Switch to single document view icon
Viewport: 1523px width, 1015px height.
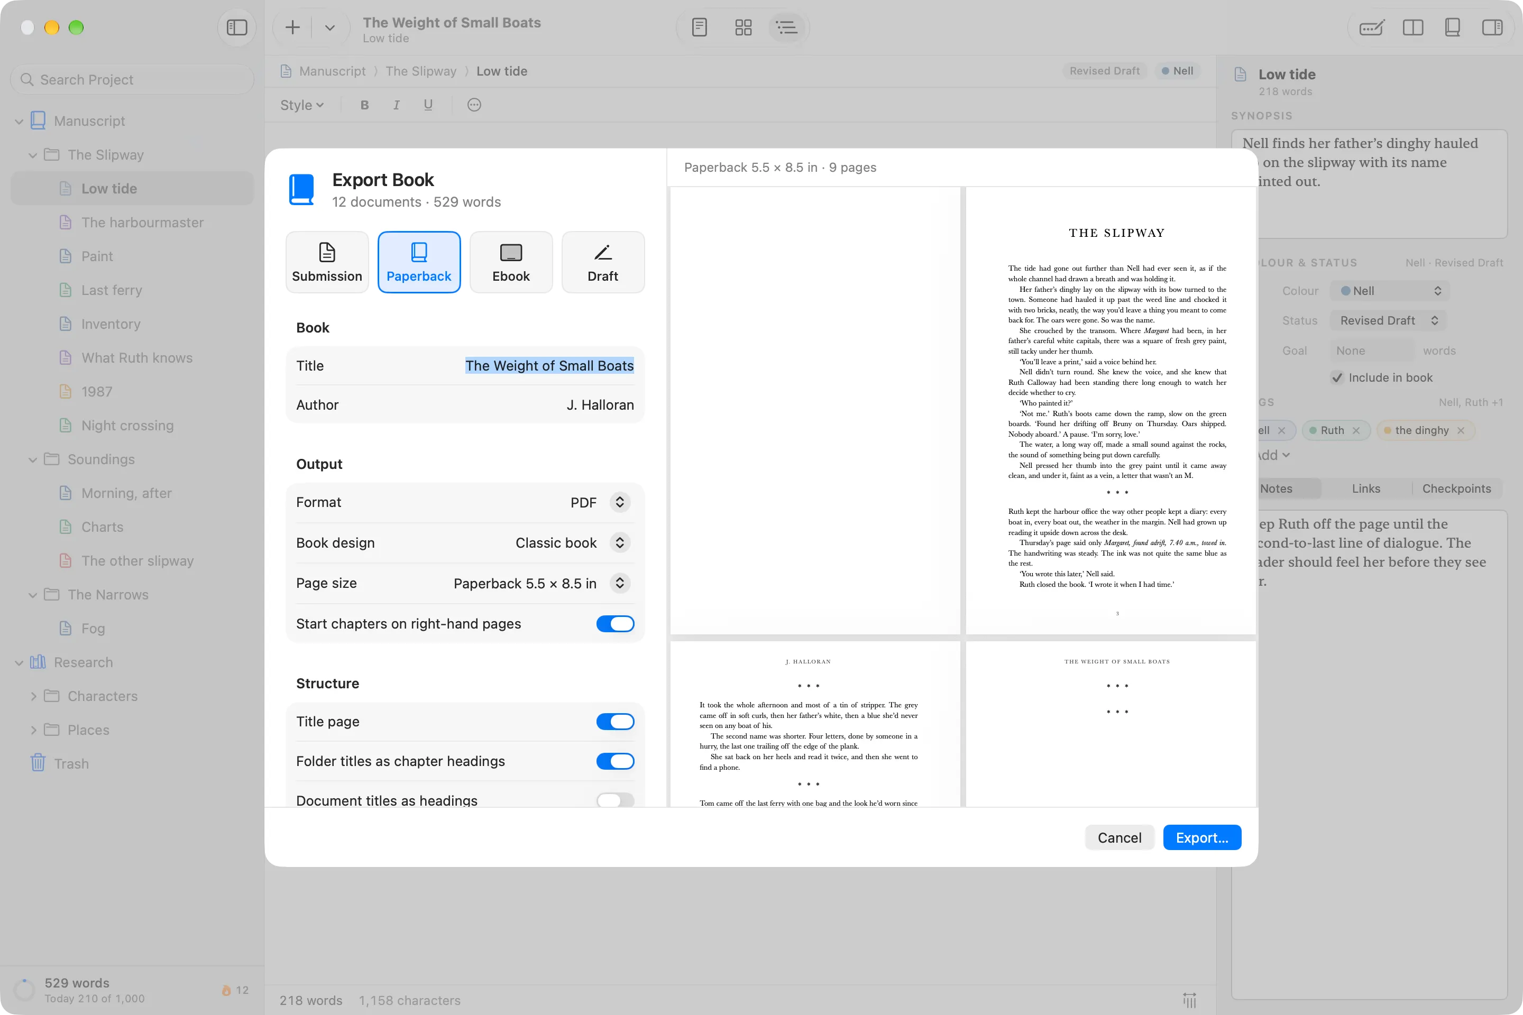tap(699, 27)
